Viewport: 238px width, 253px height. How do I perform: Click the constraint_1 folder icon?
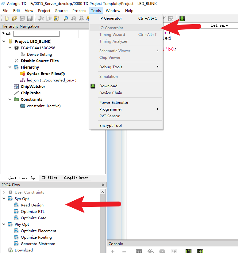tap(23, 106)
